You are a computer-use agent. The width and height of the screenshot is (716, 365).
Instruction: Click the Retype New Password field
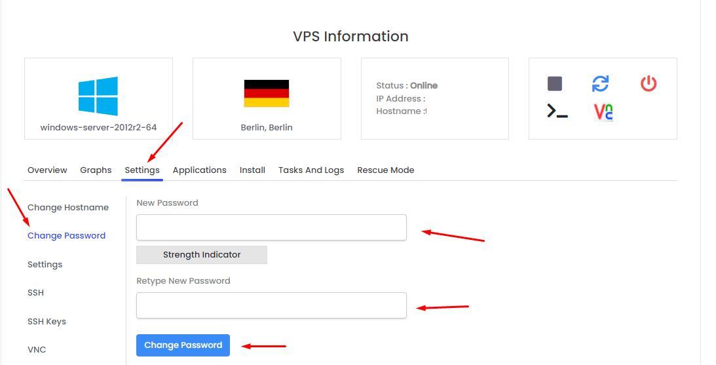pos(271,305)
